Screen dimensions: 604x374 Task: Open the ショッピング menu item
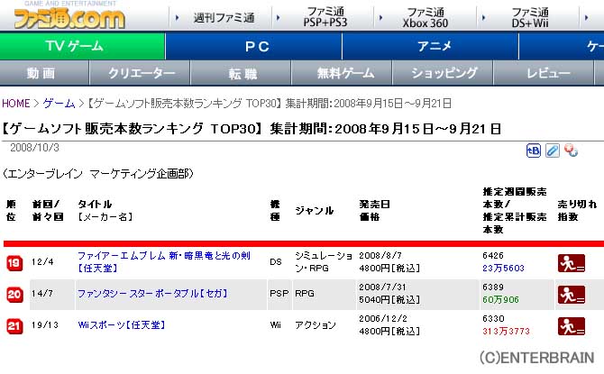(443, 73)
